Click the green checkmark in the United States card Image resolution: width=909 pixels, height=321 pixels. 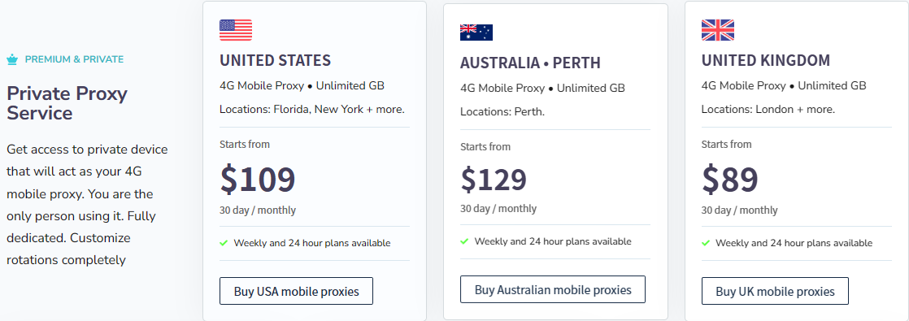(x=224, y=243)
